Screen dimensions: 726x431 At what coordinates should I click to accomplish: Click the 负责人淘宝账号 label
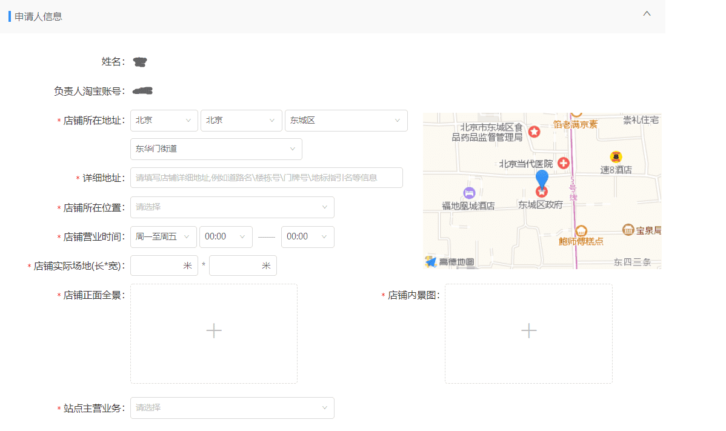(89, 91)
